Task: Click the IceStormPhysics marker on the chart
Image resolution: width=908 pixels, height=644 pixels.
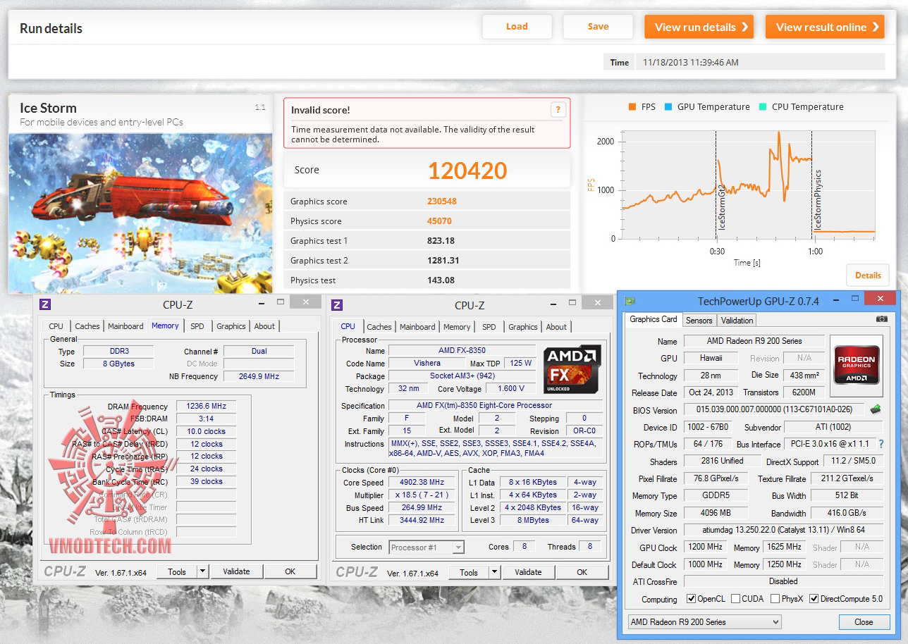Action: tap(818, 199)
